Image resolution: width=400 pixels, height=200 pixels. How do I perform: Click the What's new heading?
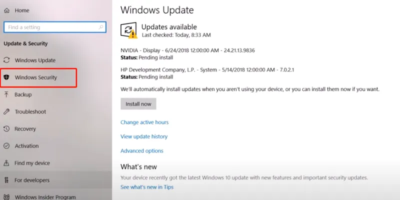(138, 167)
